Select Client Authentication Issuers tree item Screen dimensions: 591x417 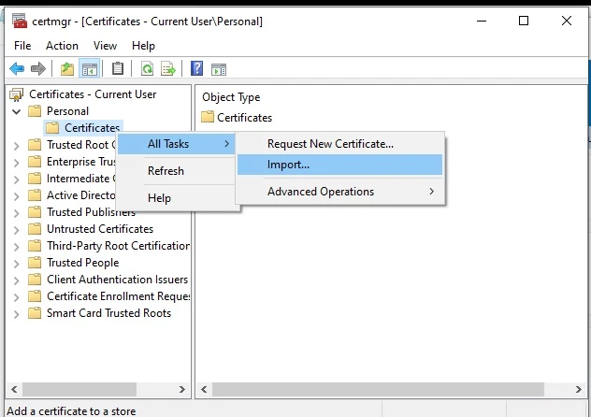tap(117, 280)
